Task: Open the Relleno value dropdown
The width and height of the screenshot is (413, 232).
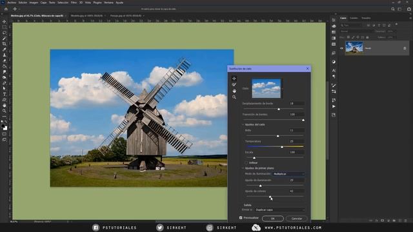Action: 392,37
